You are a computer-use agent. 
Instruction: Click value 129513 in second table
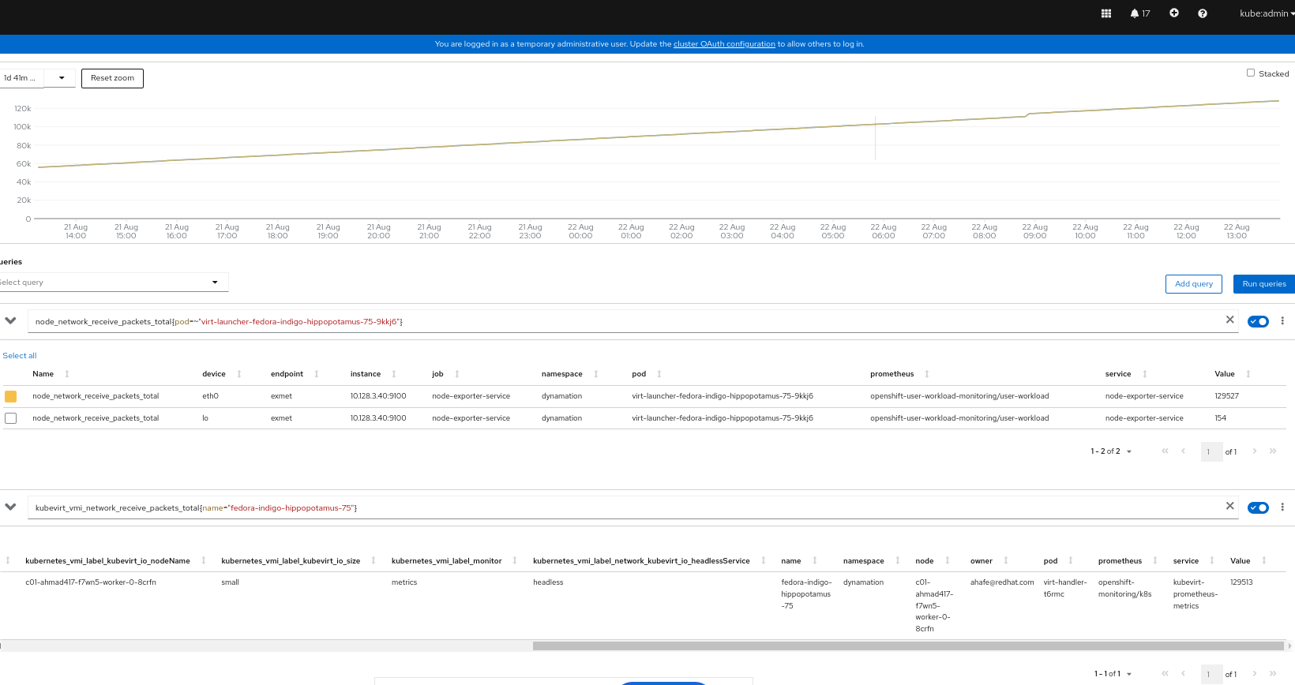pyautogui.click(x=1241, y=582)
